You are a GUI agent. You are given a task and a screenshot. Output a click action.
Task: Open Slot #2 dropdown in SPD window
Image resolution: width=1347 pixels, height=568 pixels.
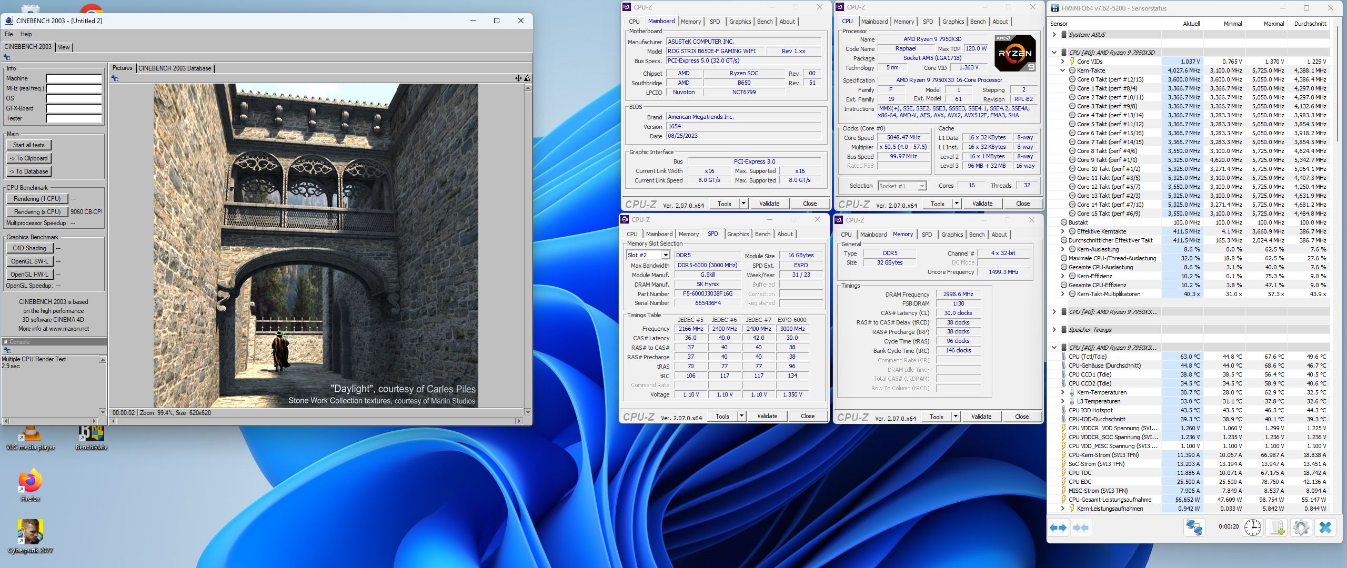click(665, 255)
